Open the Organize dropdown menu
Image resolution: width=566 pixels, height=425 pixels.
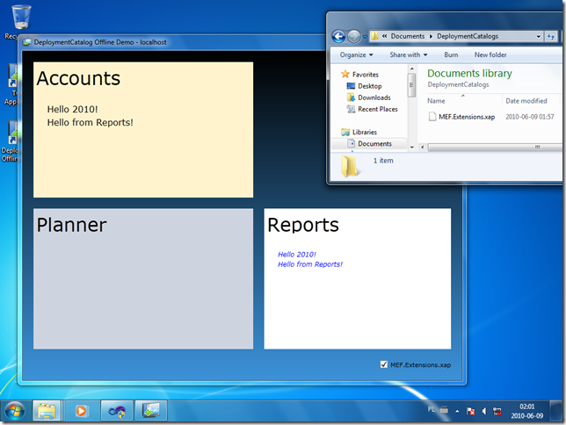point(356,54)
